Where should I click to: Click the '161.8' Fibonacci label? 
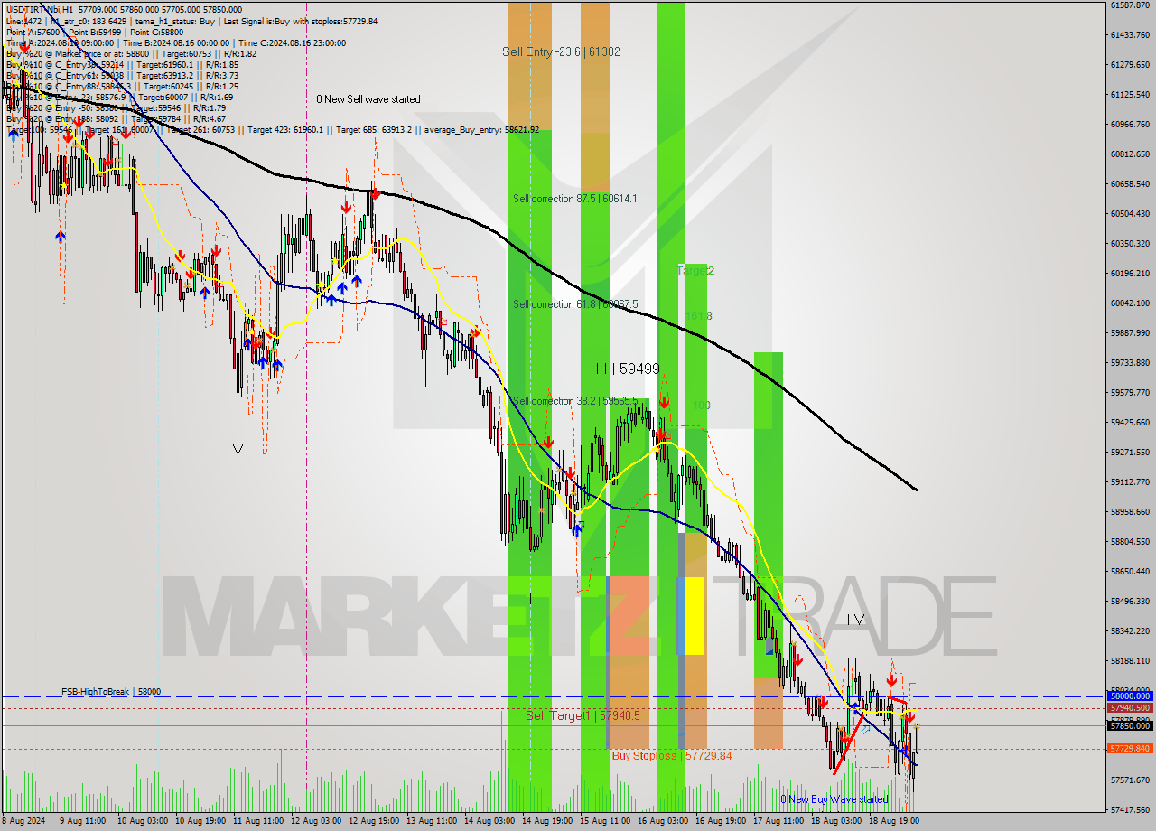698,316
